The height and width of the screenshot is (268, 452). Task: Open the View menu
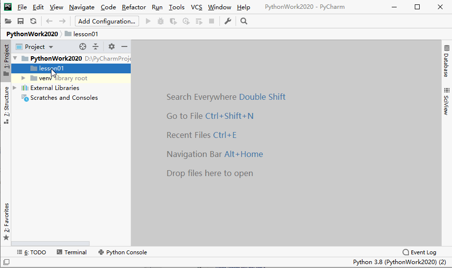tap(56, 7)
